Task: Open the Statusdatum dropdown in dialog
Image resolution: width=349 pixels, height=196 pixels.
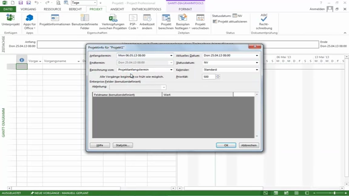Action: click(257, 63)
